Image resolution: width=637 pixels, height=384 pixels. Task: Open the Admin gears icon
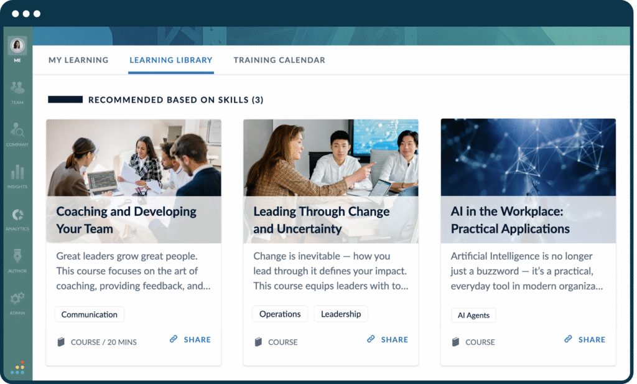pyautogui.click(x=17, y=298)
